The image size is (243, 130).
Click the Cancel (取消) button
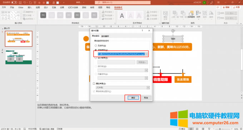point(146,98)
